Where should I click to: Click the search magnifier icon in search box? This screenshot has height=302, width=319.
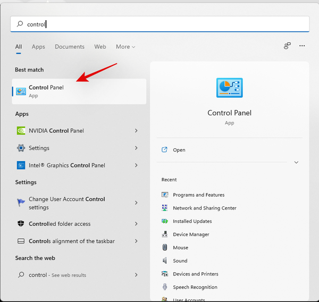(20, 24)
